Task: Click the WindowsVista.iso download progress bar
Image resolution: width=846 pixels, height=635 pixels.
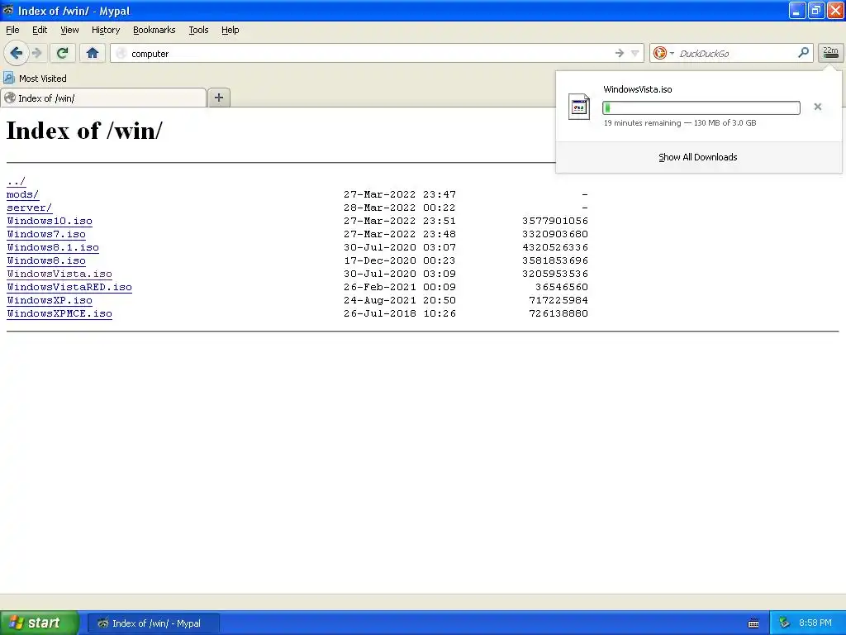Action: pos(701,108)
